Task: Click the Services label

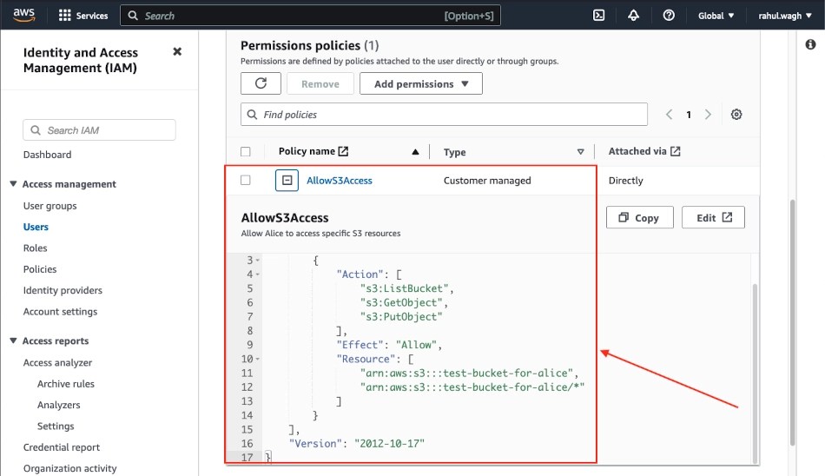Action: pos(92,16)
